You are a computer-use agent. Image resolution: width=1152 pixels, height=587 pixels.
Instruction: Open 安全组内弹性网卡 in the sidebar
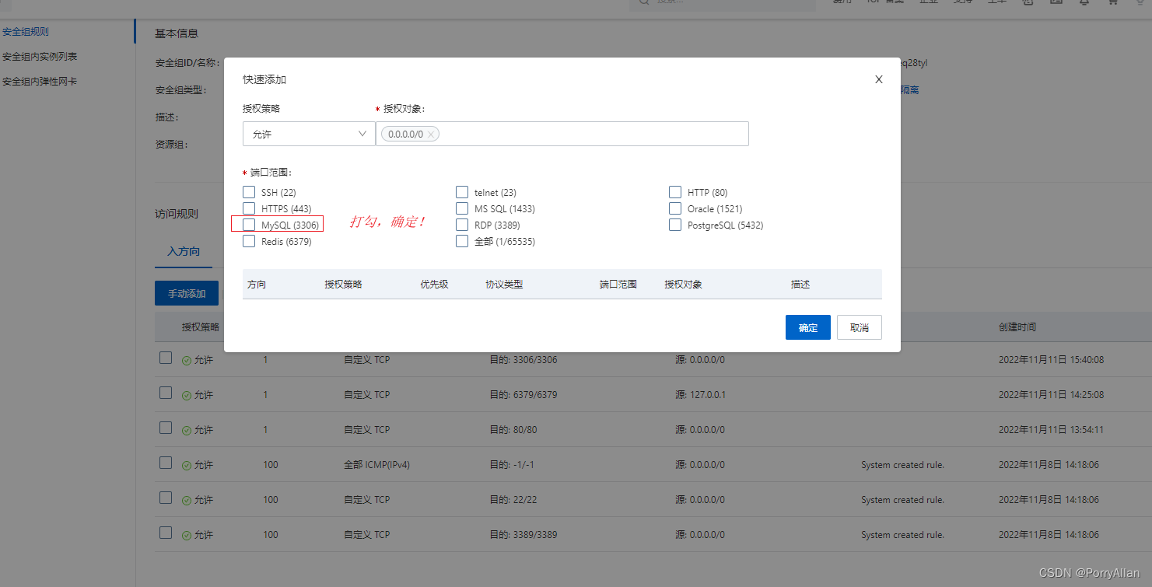(40, 82)
